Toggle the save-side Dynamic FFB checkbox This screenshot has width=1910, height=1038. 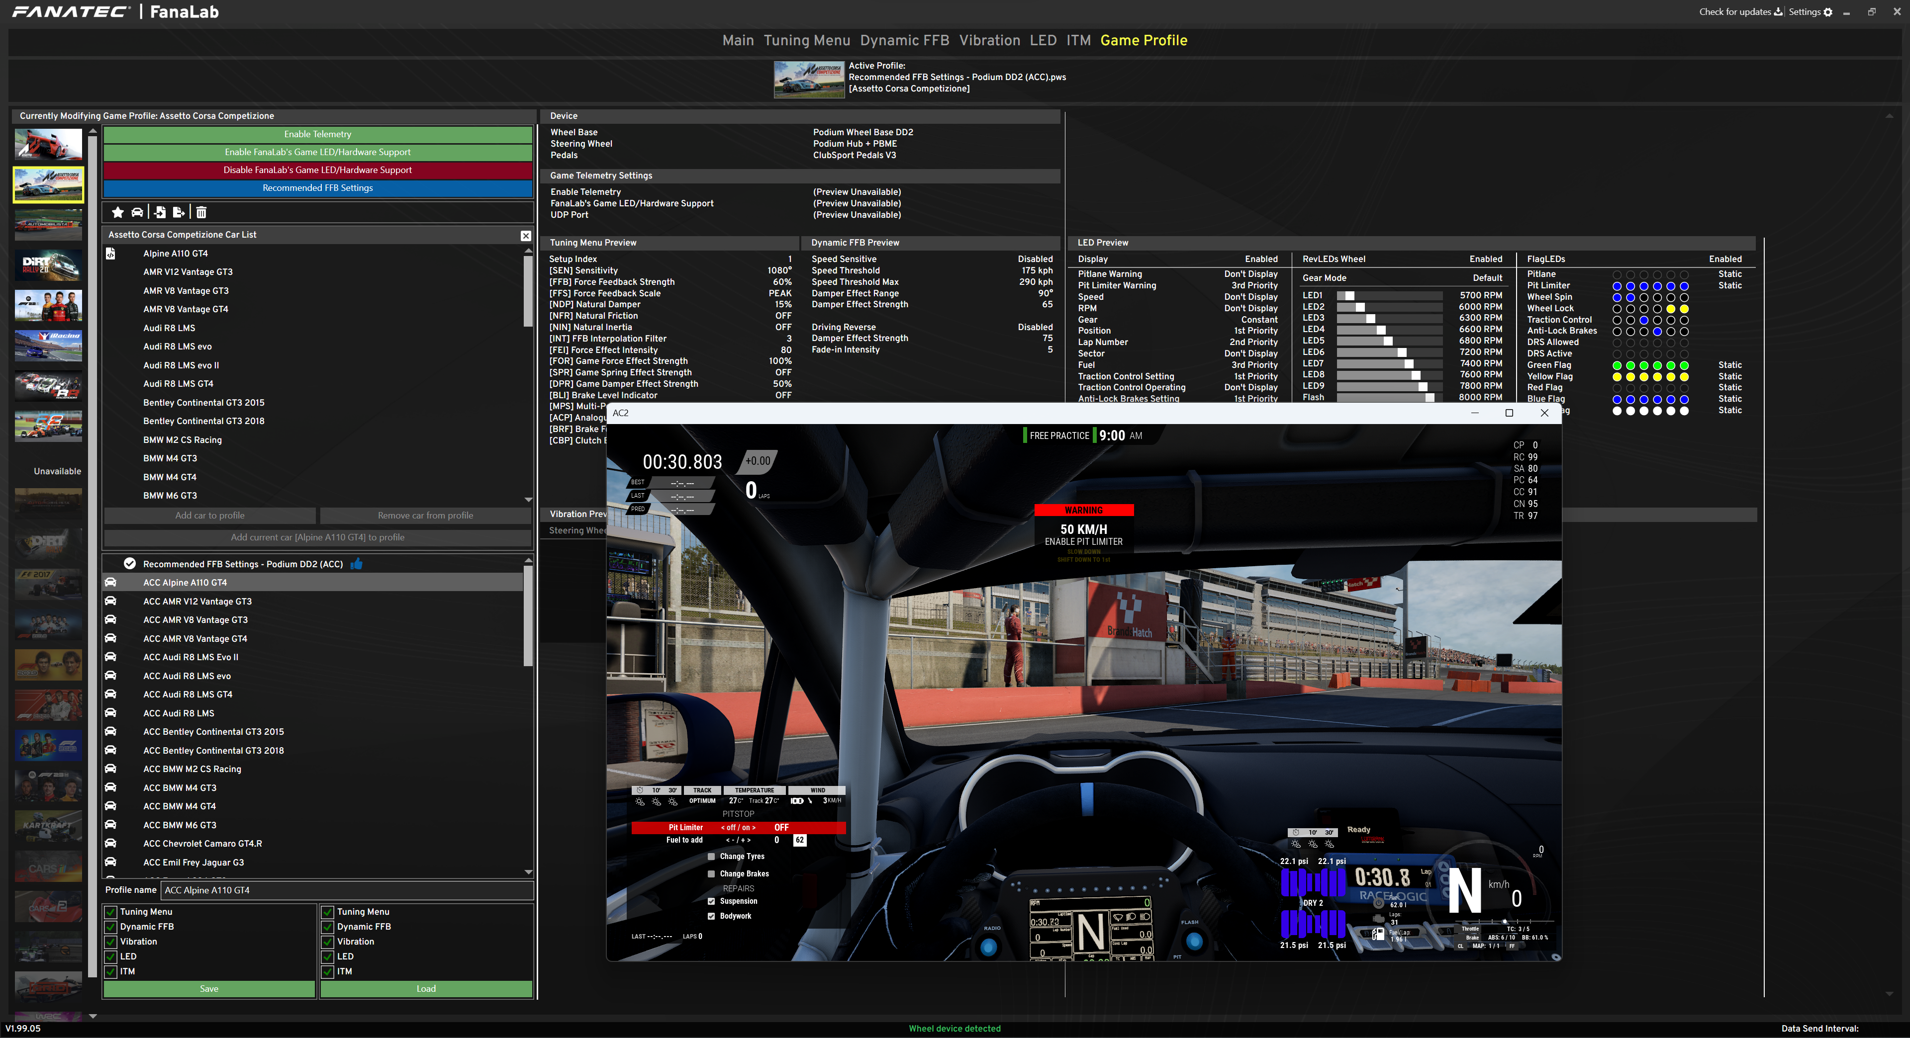coord(110,927)
